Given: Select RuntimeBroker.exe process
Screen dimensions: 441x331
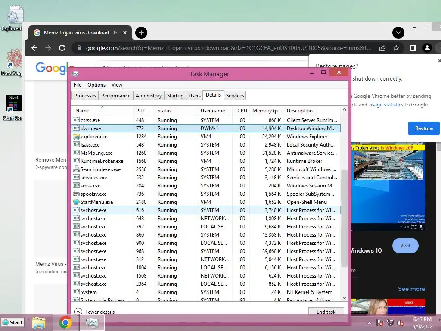Looking at the screenshot, I should tap(206, 161).
